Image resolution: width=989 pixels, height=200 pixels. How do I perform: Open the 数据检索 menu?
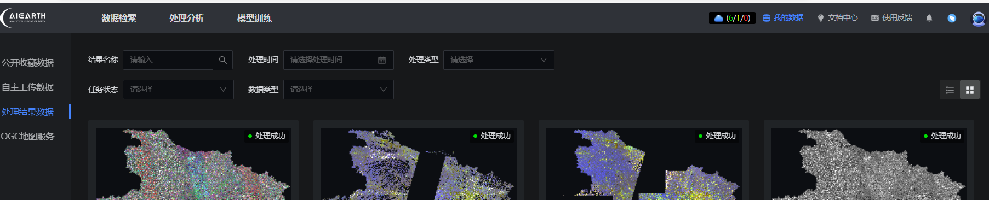[x=119, y=18]
